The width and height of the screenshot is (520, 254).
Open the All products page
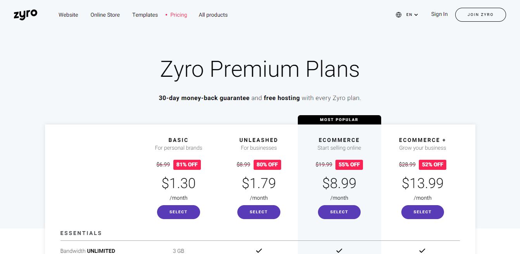coord(213,15)
